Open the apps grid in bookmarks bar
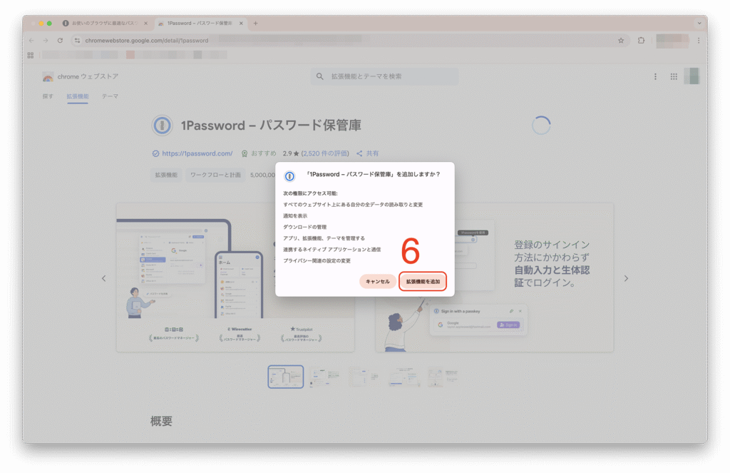This screenshot has width=730, height=473. tap(30, 55)
